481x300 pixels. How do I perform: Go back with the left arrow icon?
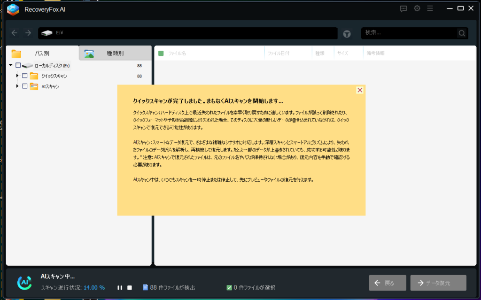pos(15,33)
